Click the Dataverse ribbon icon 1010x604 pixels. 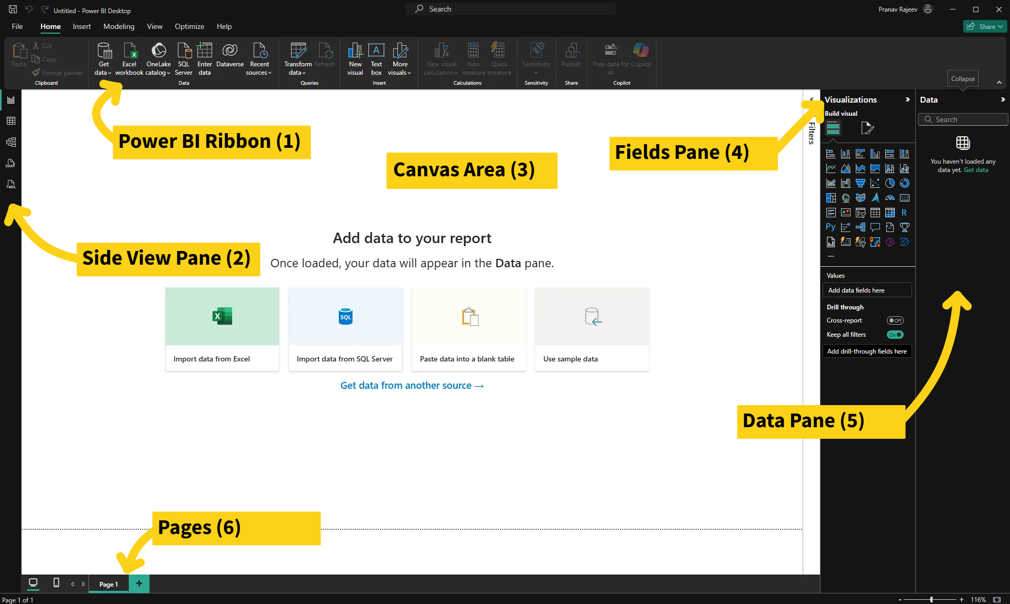point(230,55)
